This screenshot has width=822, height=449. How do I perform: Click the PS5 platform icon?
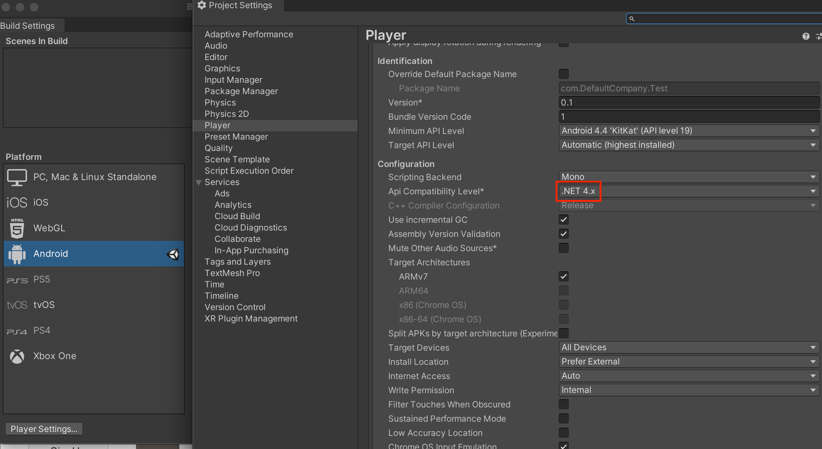tap(17, 280)
